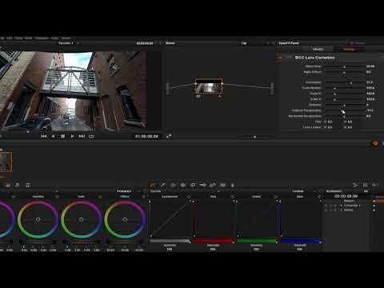Screen dimensions: 384x288
Task: Click the blue curve intensity bar
Action: coord(300,241)
